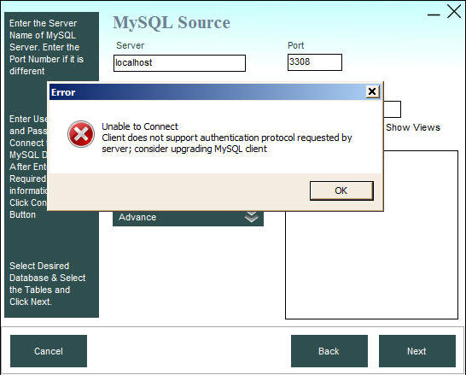Close the wizard window with top-right X
This screenshot has width=466, height=375.
click(x=454, y=12)
